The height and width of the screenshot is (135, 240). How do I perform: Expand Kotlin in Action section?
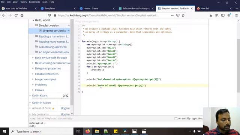click(x=30, y=103)
